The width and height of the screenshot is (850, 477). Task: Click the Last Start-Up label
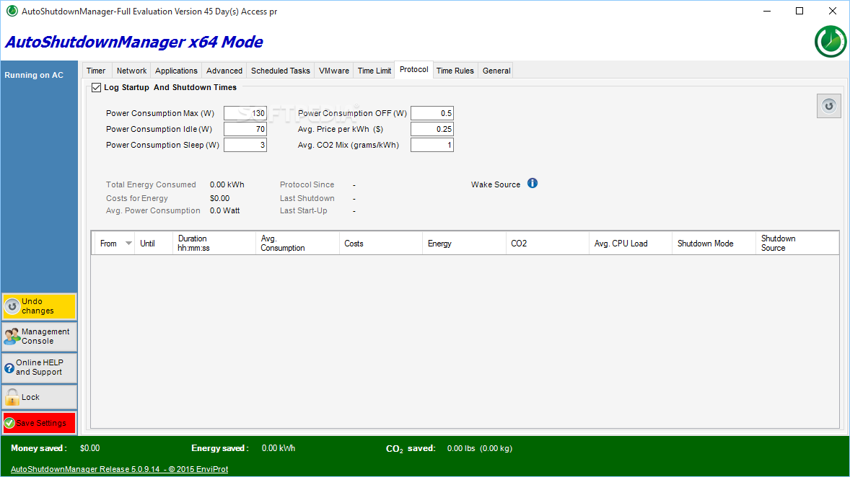[304, 210]
